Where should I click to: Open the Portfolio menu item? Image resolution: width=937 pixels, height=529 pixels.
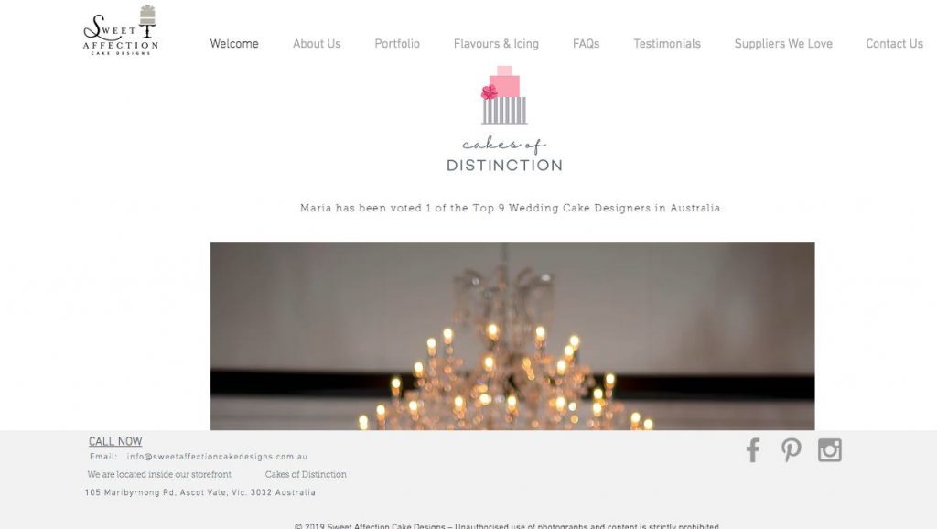coord(397,44)
